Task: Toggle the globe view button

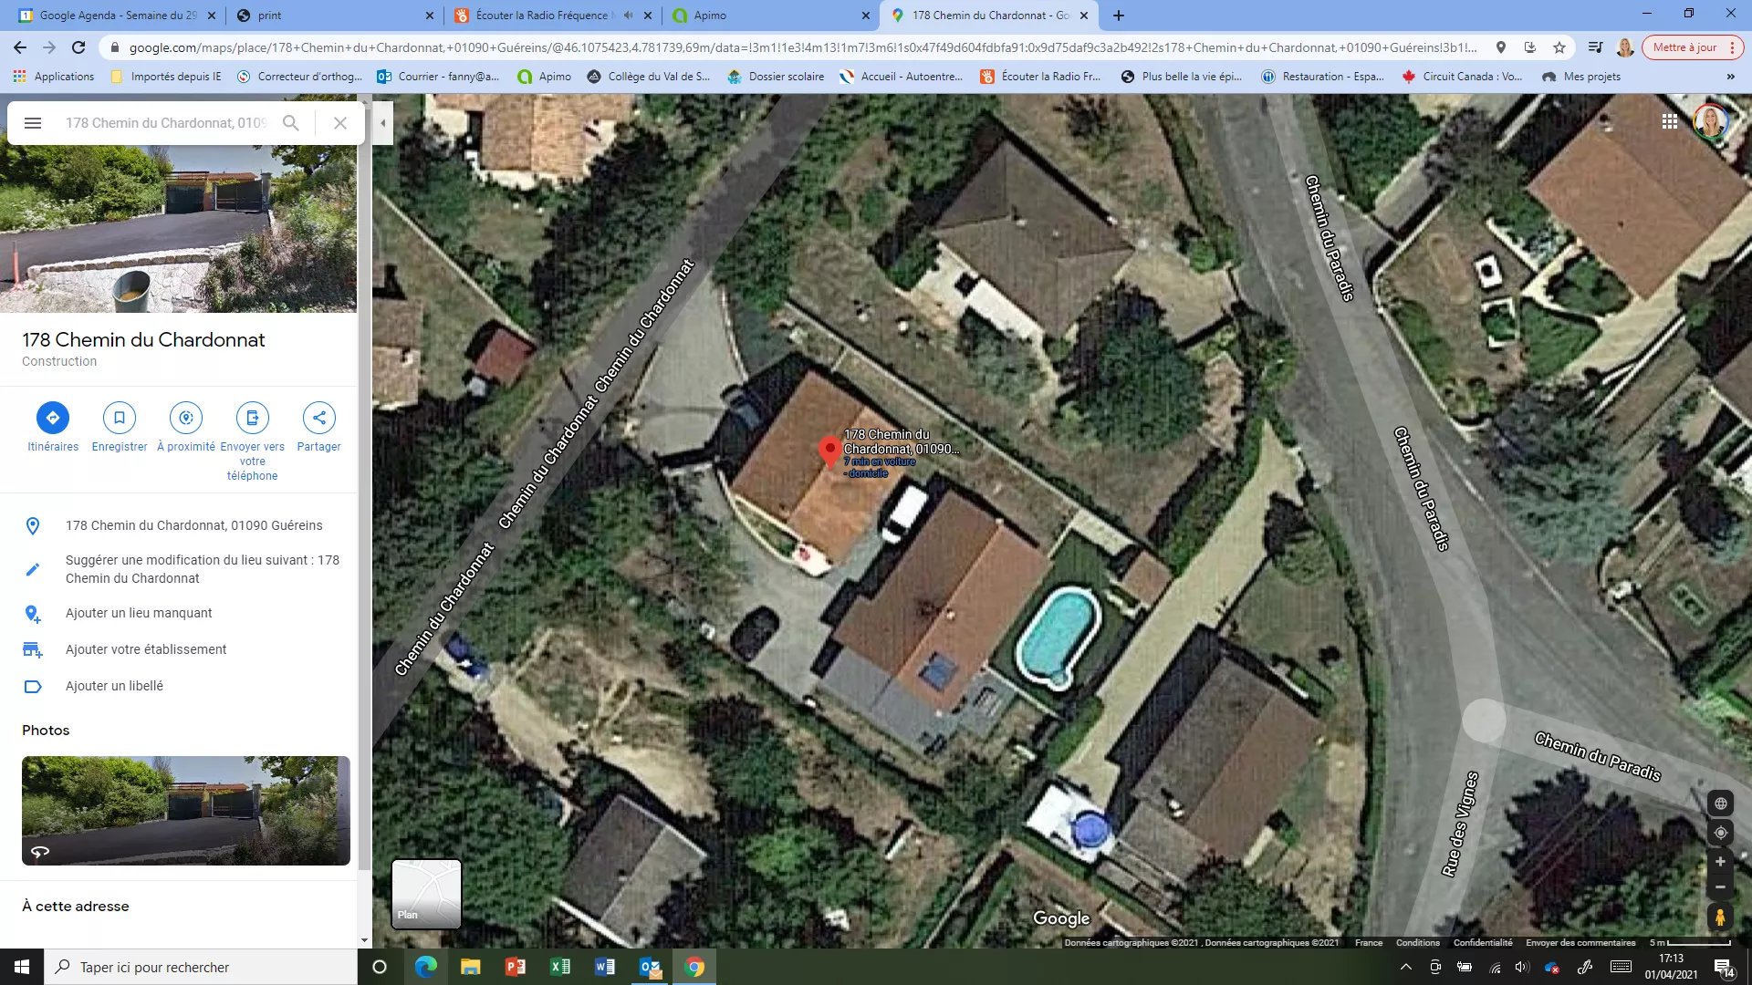Action: (x=1720, y=804)
